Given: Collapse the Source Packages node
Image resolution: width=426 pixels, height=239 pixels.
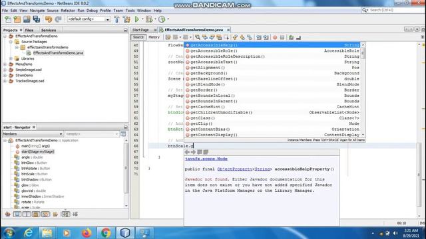Looking at the screenshot, I should tap(11, 42).
